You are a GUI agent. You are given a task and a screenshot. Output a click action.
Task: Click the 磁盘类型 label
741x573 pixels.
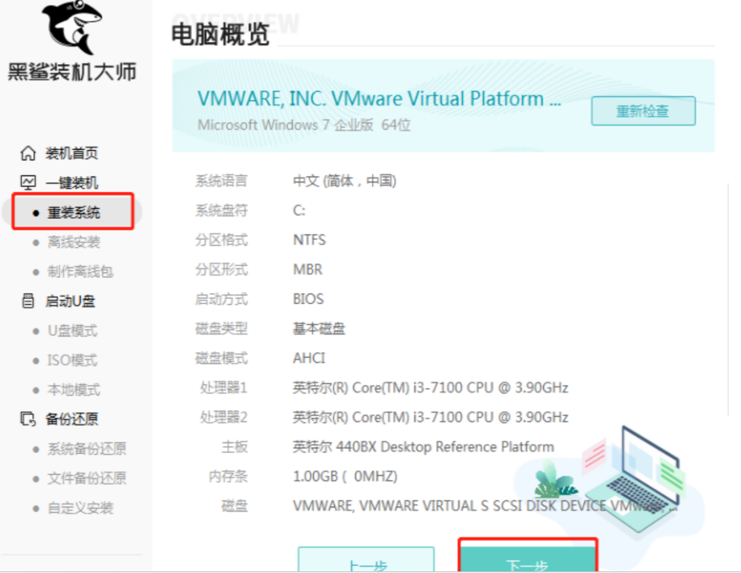pos(221,328)
